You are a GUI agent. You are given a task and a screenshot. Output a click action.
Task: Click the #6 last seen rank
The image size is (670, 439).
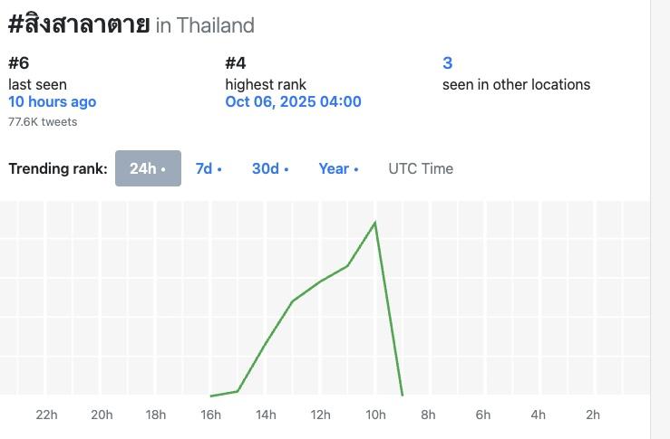tap(19, 63)
